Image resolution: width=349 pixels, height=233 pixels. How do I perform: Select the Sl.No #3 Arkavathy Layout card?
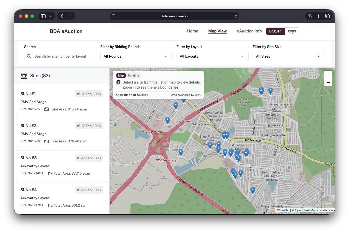(62, 165)
